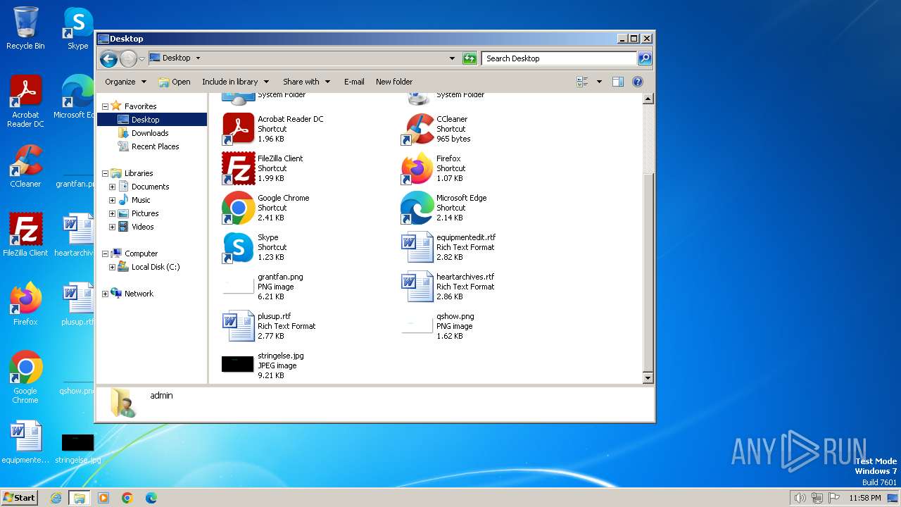Expand Pictures library node
This screenshot has height=507, width=901.
pyautogui.click(x=112, y=213)
